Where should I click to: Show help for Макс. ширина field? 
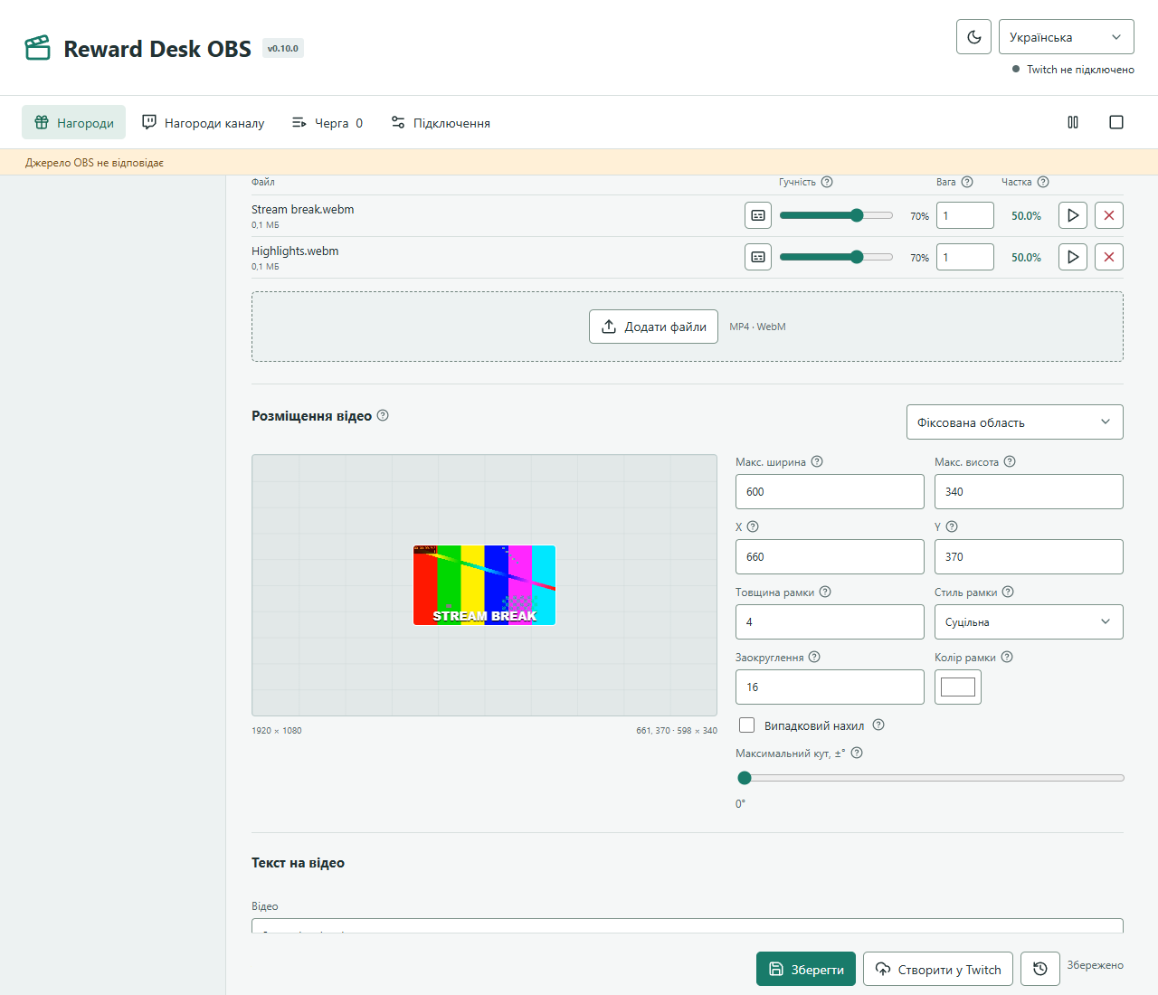[817, 461]
